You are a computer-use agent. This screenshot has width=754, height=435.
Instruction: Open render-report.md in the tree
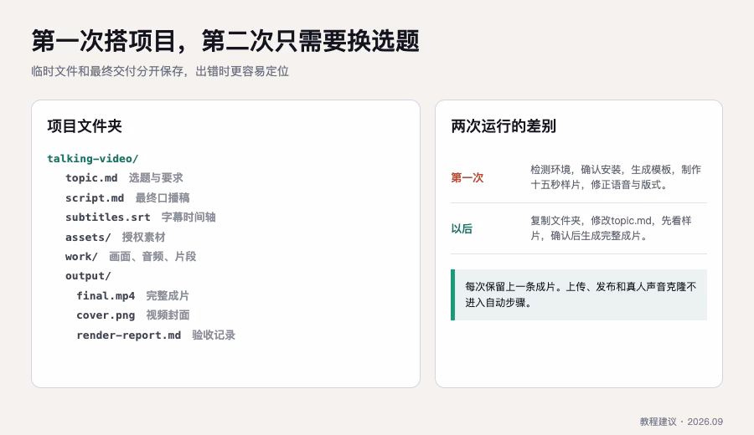tap(129, 335)
